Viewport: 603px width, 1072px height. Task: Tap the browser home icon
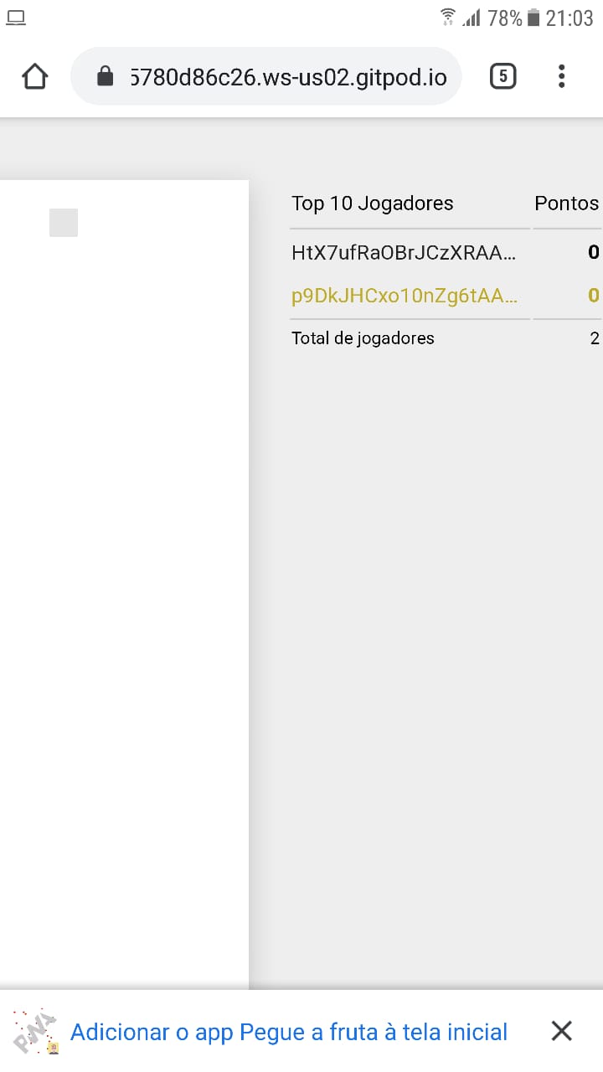click(x=34, y=77)
